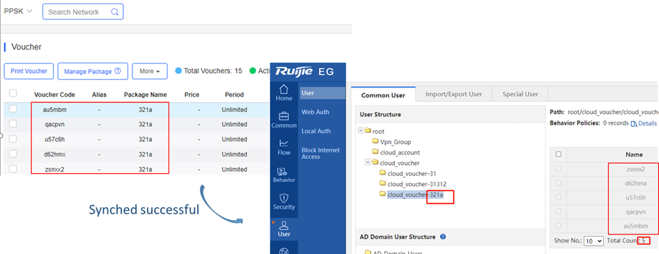Click the Print Voucher button
The height and width of the screenshot is (254, 659).
(29, 72)
